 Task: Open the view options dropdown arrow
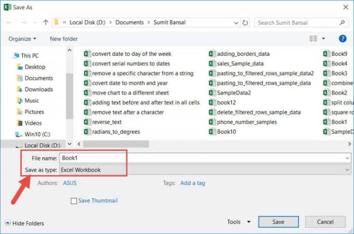(x=323, y=39)
